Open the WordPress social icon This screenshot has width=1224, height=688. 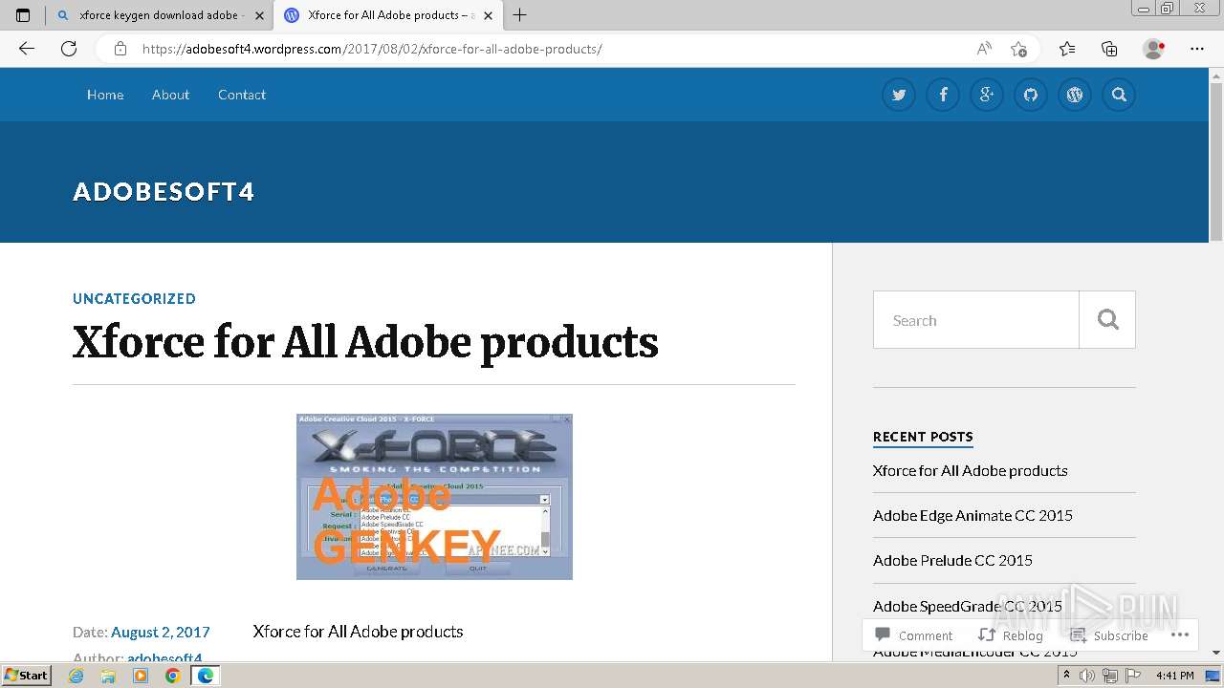tap(1075, 95)
